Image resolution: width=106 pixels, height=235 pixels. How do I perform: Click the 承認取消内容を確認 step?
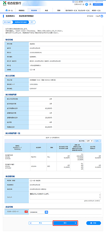[20, 22]
